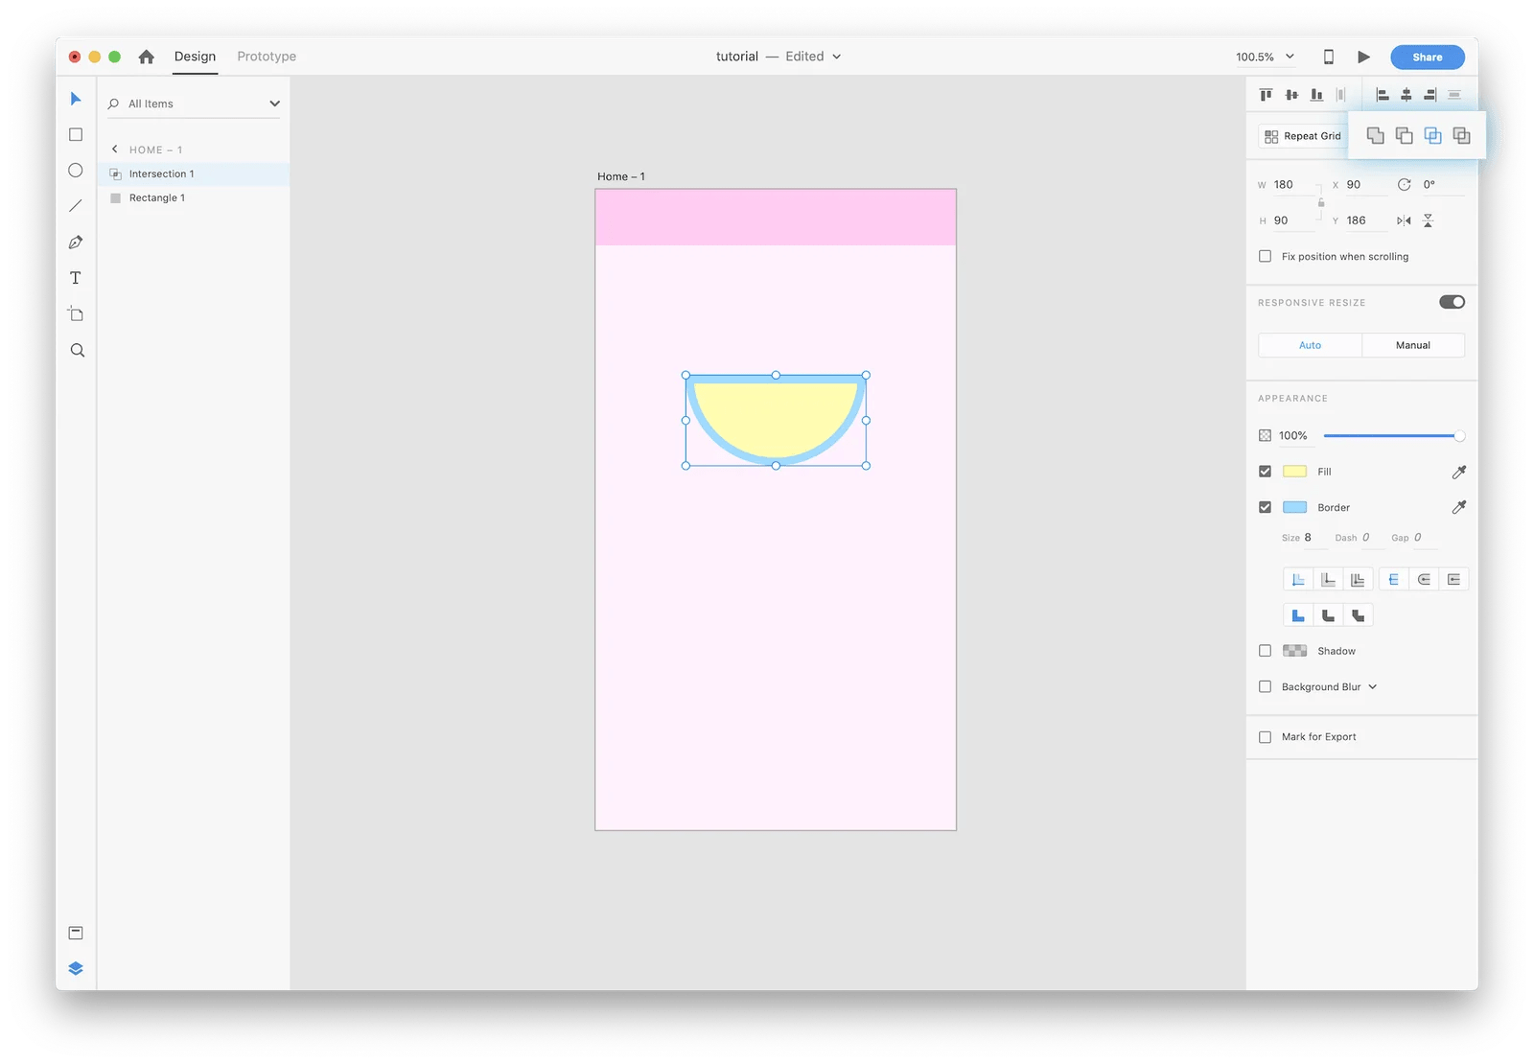Flip the shape vertically
Image resolution: width=1534 pixels, height=1064 pixels.
(1429, 220)
